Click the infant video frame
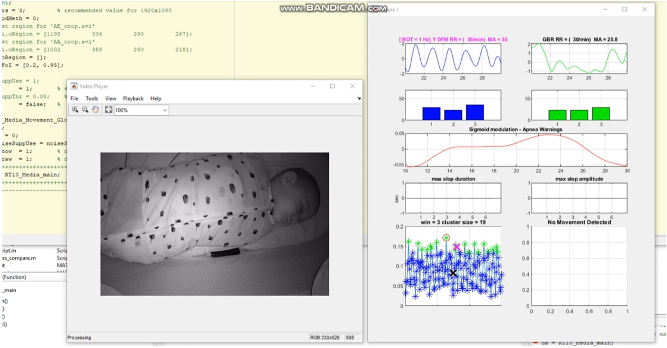 pos(214,224)
